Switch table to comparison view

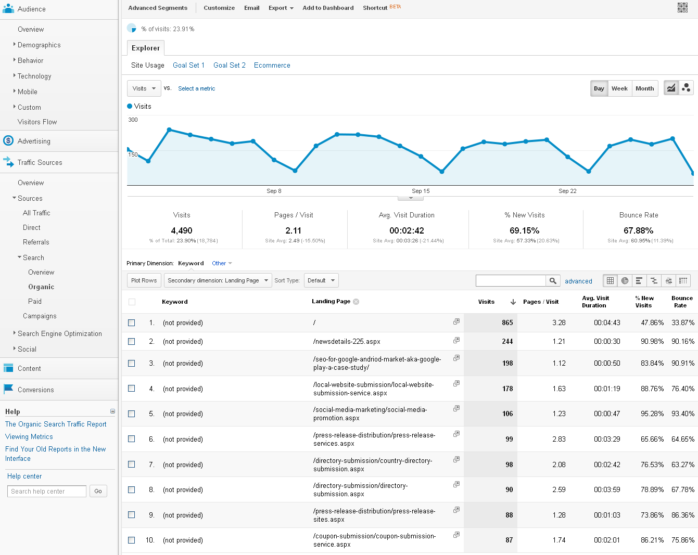654,281
